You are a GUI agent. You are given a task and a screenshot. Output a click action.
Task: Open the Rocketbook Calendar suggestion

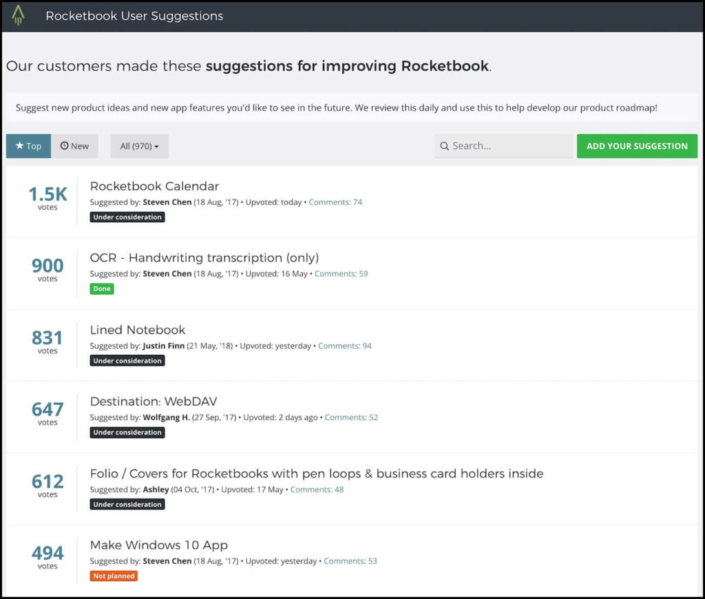coord(154,186)
